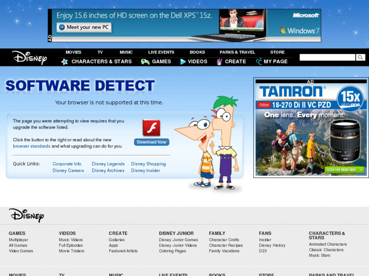369x276 pixels.
Task: Open the Books menu item
Action: tap(197, 52)
